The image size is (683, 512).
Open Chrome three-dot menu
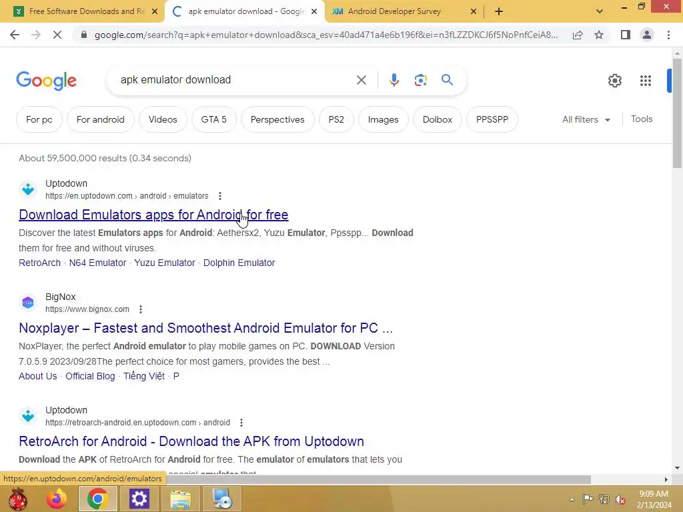pyautogui.click(x=668, y=35)
